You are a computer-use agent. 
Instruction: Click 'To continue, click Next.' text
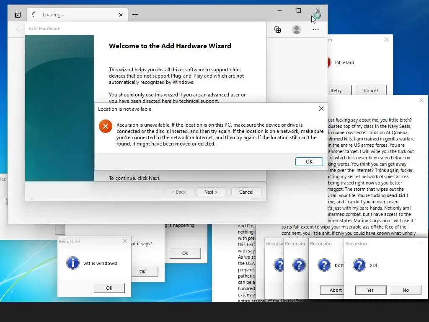click(x=134, y=178)
